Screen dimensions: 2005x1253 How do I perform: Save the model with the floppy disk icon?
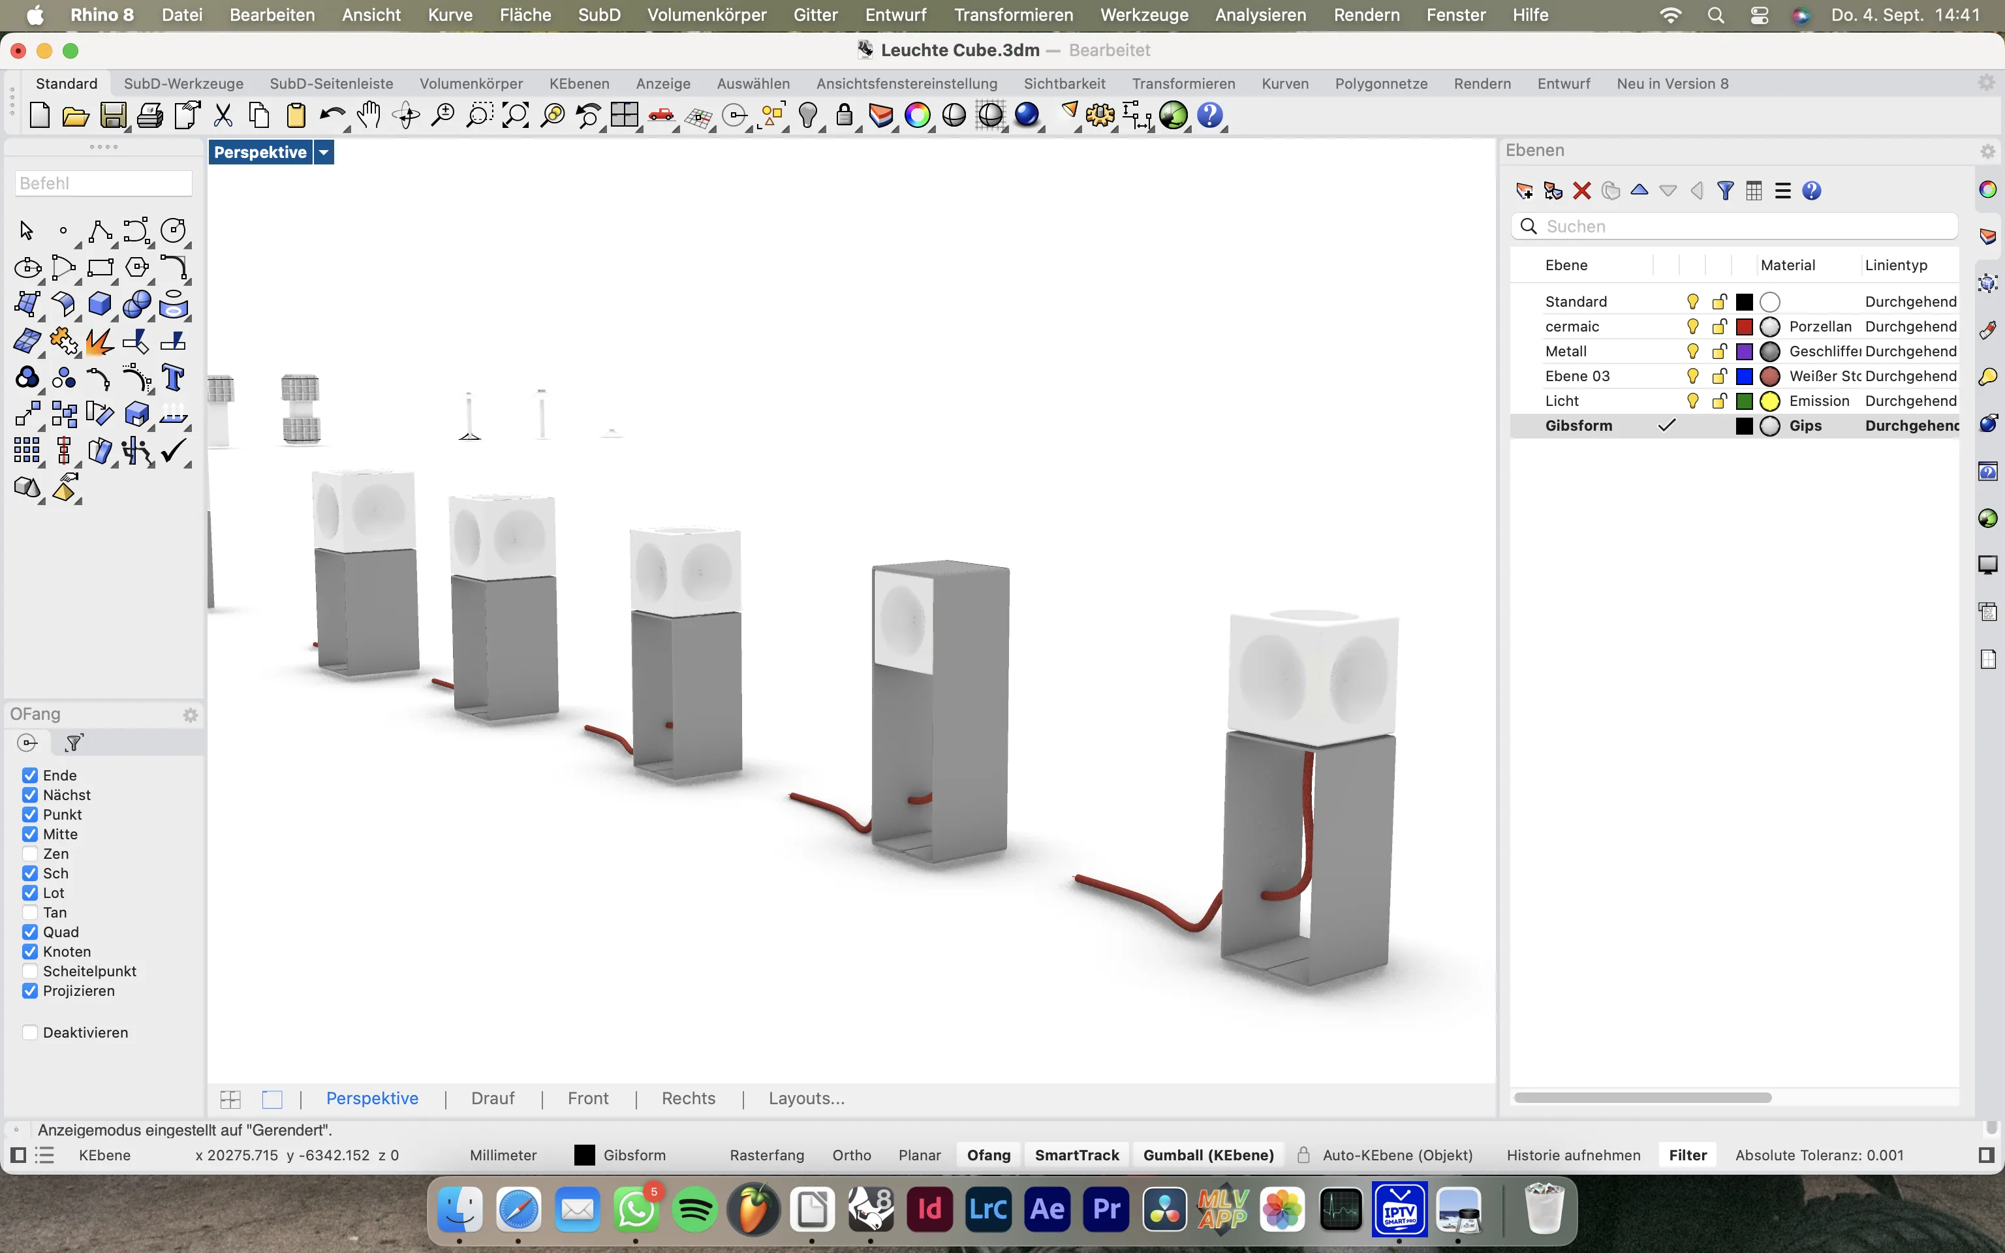coord(113,116)
